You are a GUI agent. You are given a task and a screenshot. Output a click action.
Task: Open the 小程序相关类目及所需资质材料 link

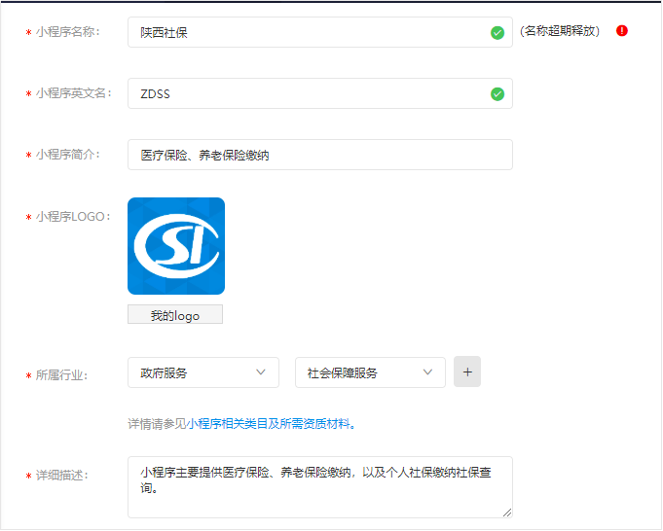click(x=269, y=423)
